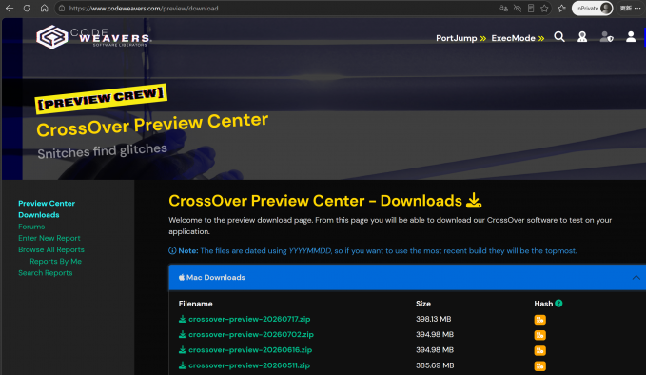Open the favorites list icon
Screen dimensions: 646x375
pos(561,9)
